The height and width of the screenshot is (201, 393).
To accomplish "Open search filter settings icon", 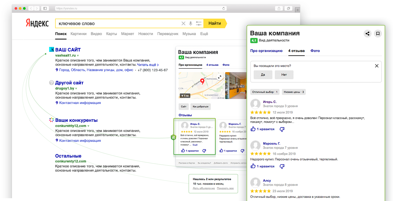I will (x=198, y=23).
